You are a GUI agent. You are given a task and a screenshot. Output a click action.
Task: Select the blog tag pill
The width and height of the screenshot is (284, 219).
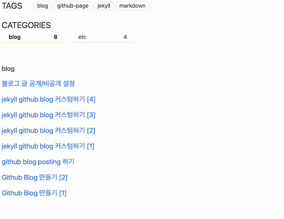[43, 6]
